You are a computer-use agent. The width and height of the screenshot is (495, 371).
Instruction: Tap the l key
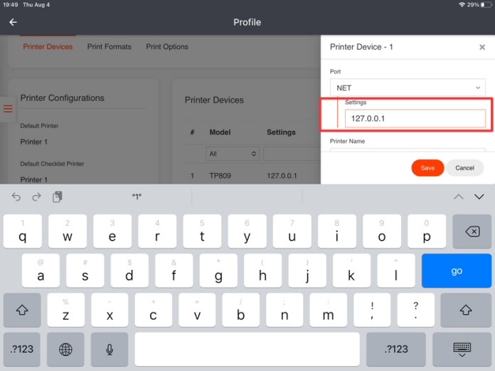[x=396, y=271]
